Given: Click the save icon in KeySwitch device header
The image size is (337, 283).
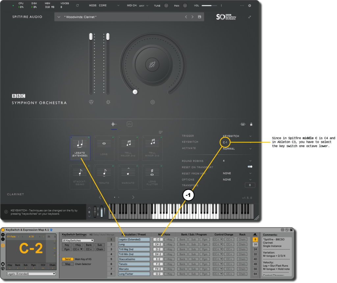Looking at the screenshot, I should (x=291, y=230).
